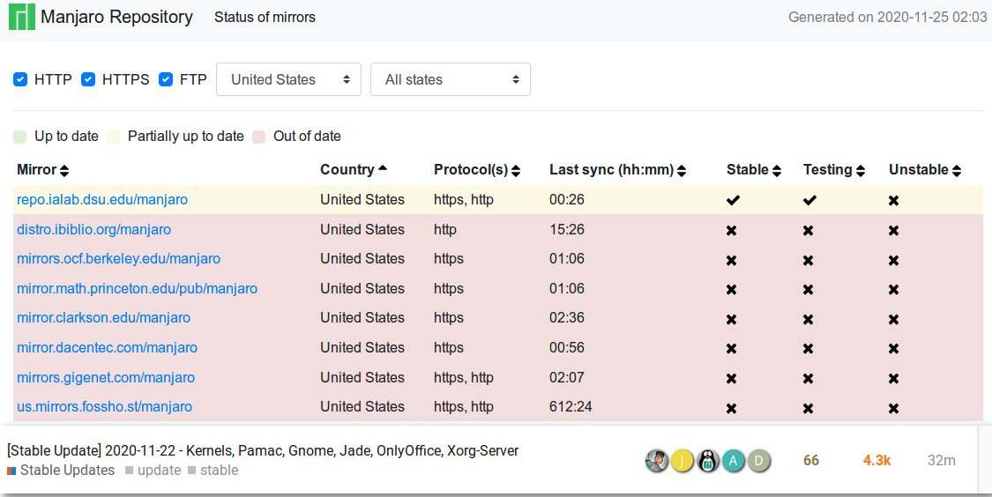Image resolution: width=992 pixels, height=497 pixels.
Task: Click the stable tag
Action: coord(219,471)
